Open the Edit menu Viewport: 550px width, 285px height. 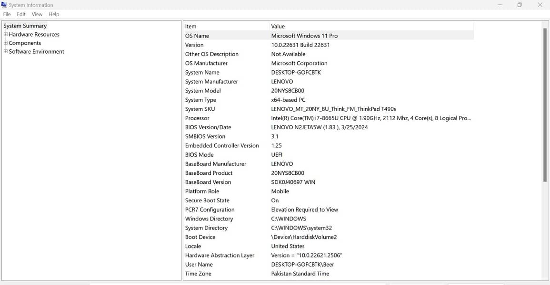[x=21, y=14]
